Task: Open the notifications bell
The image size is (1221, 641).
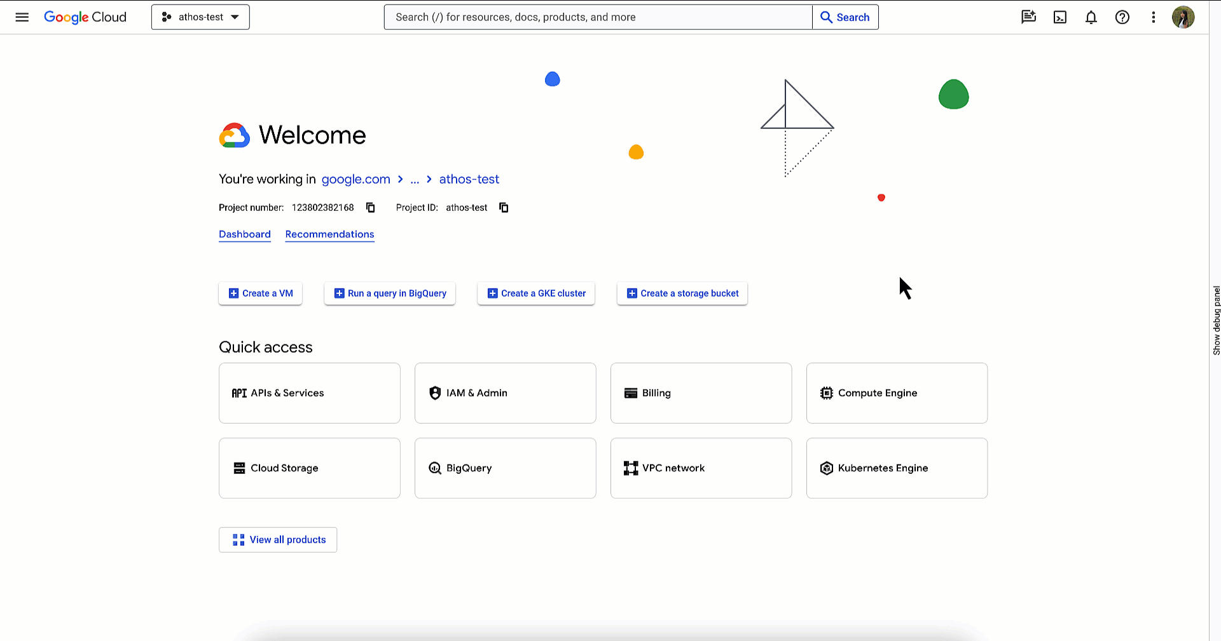Action: (x=1091, y=17)
